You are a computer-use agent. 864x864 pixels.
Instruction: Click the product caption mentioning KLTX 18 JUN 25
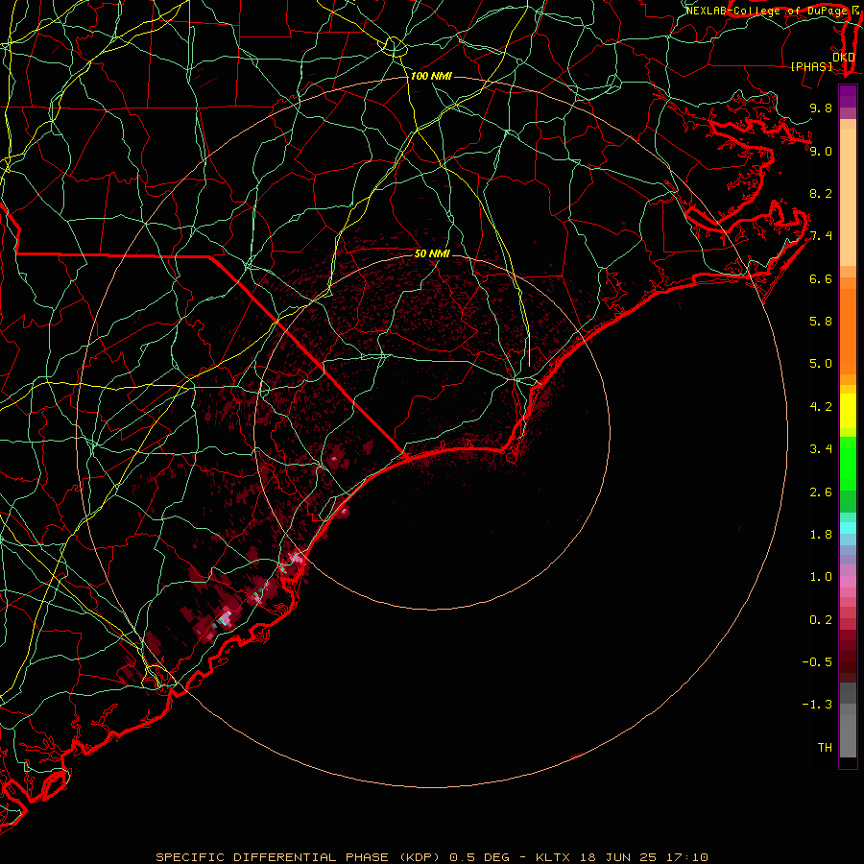tap(431, 857)
